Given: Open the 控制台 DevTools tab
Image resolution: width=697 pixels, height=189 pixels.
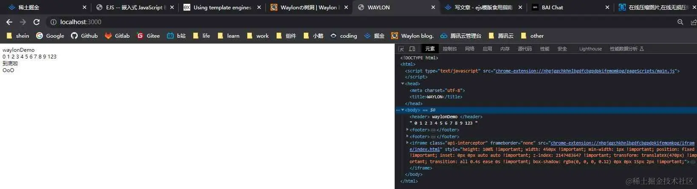Looking at the screenshot, I should tap(449, 49).
